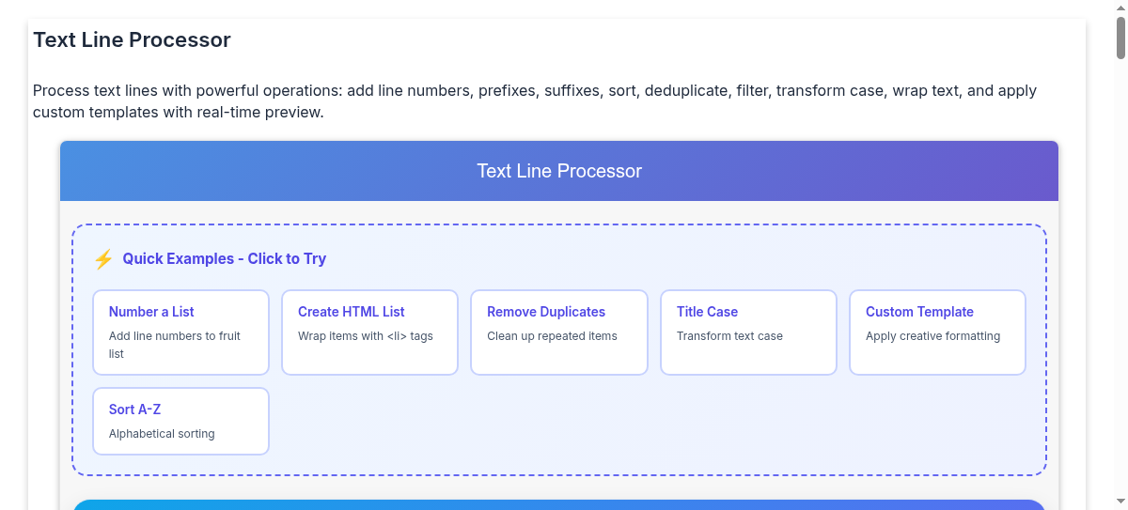Click the gradient banner titled Text Line Processor

click(x=559, y=171)
